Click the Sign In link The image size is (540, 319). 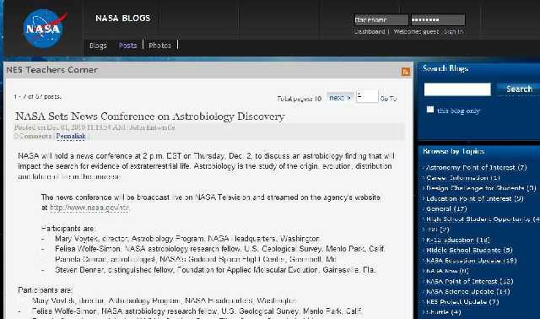[454, 31]
